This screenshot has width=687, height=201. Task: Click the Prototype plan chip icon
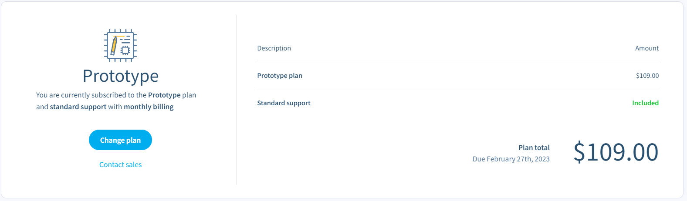pyautogui.click(x=120, y=45)
